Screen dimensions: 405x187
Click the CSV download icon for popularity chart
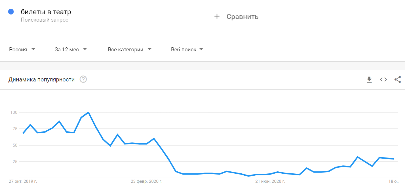369,79
